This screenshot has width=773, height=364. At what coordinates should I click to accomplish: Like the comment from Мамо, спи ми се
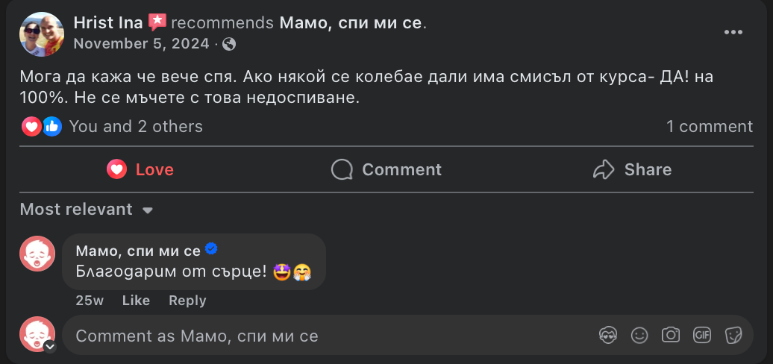tap(136, 301)
